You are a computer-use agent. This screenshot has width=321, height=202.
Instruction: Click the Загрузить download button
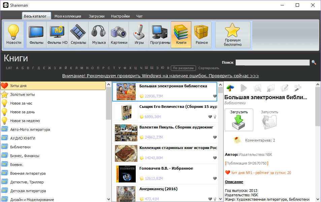coord(239,120)
